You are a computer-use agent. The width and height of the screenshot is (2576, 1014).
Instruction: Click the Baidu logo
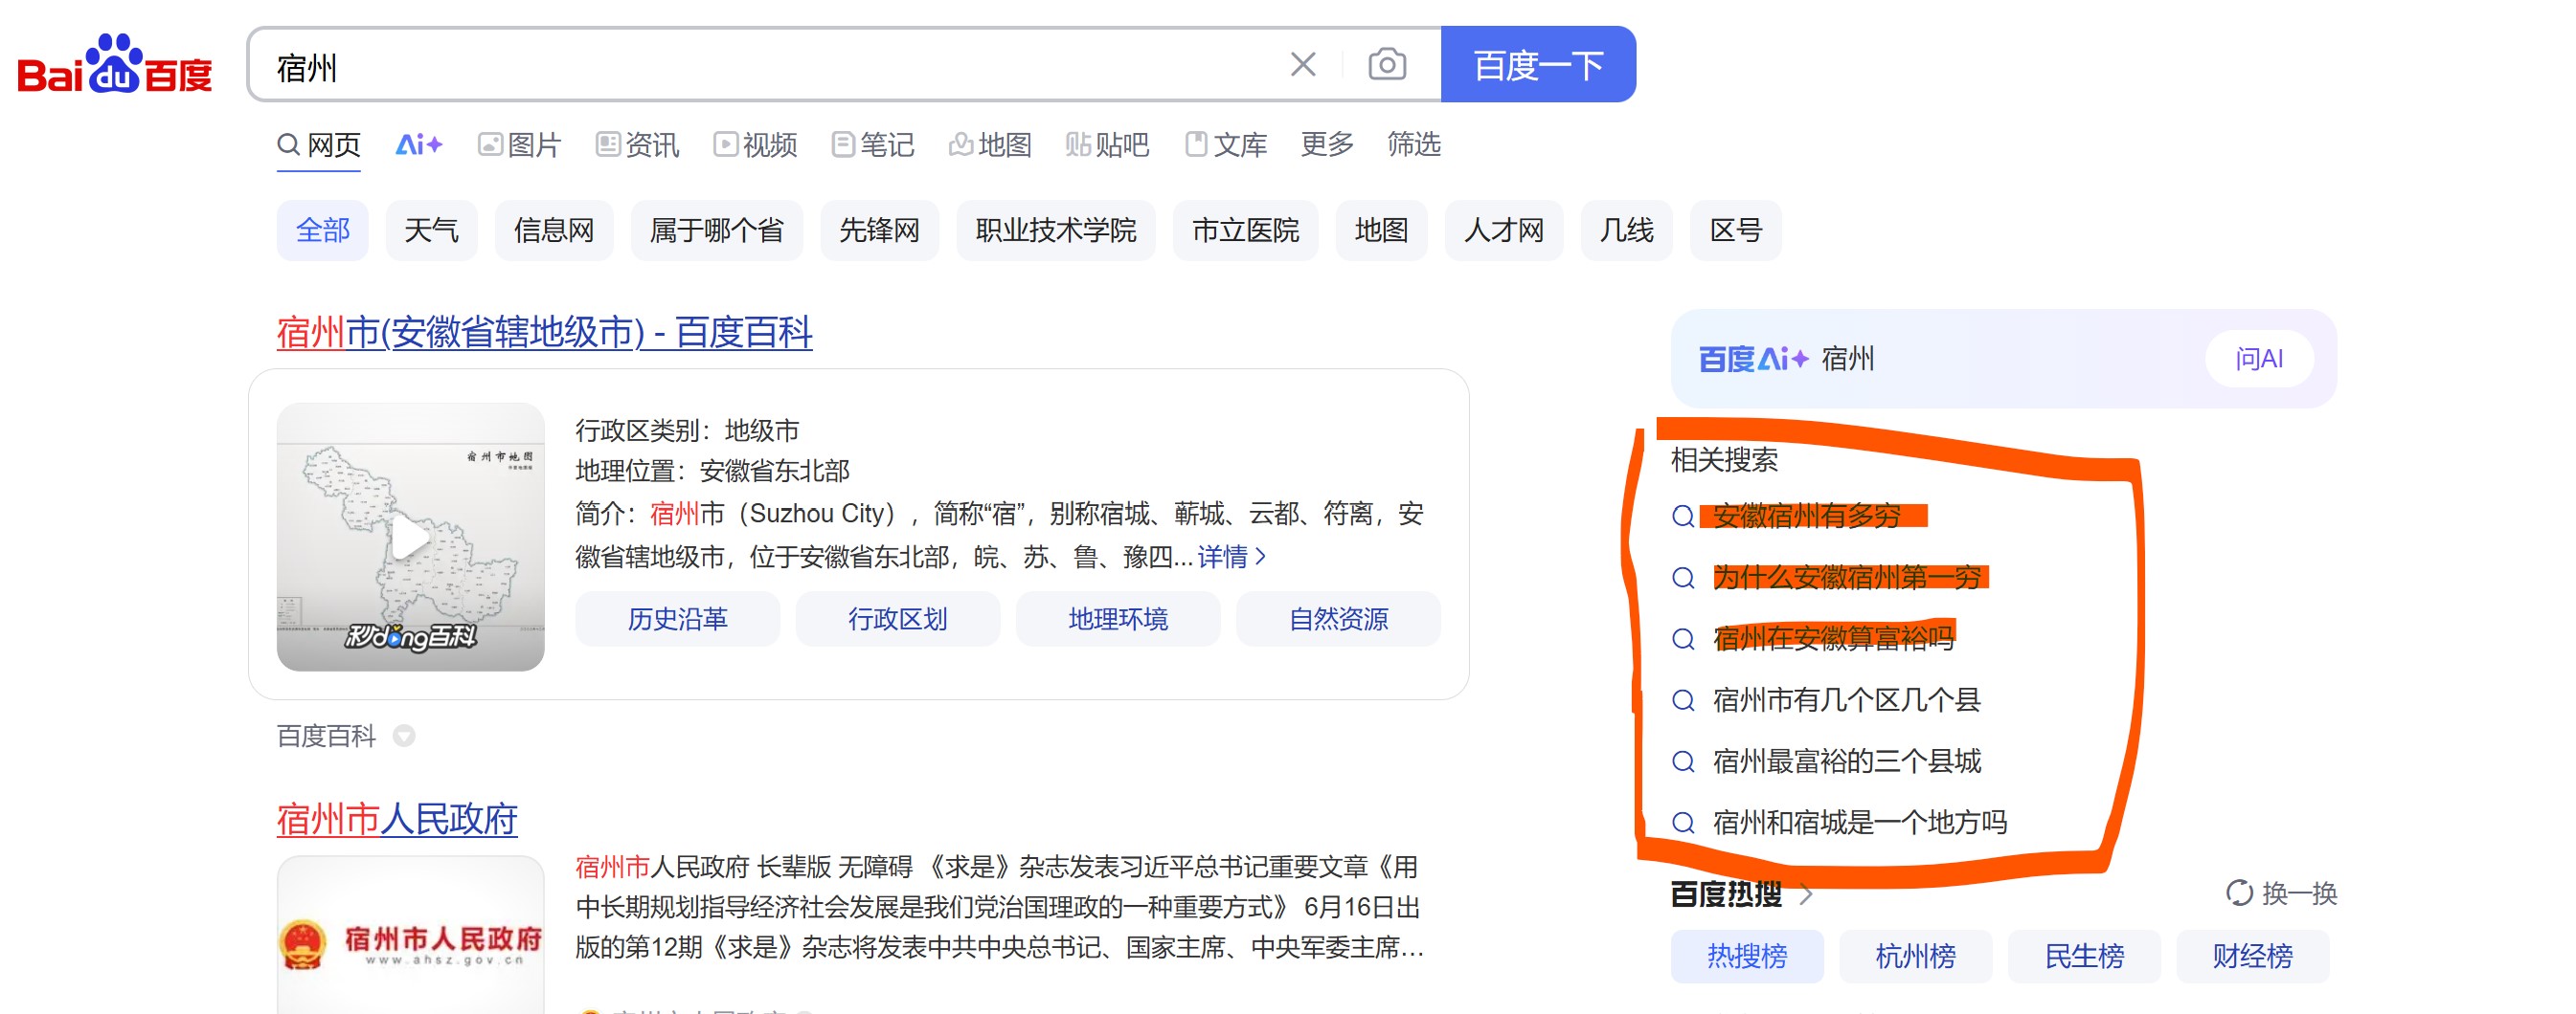114,65
